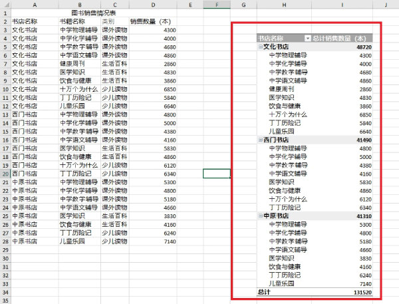399x304 pixels.
Task: Select pivot row 医学知识 under 西门书店
Action: [x=281, y=182]
